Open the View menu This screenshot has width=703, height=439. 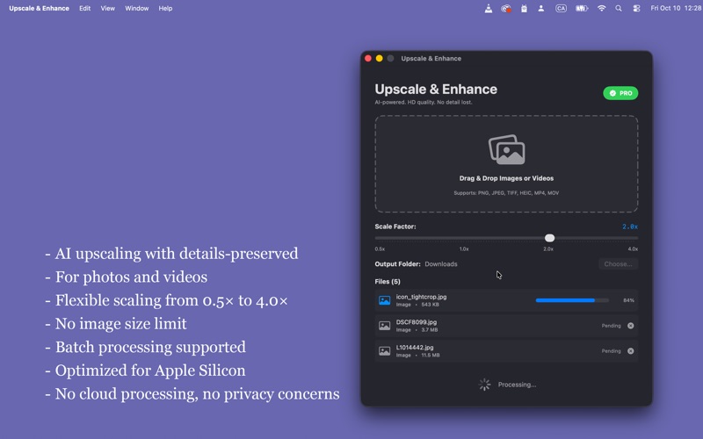click(x=107, y=8)
